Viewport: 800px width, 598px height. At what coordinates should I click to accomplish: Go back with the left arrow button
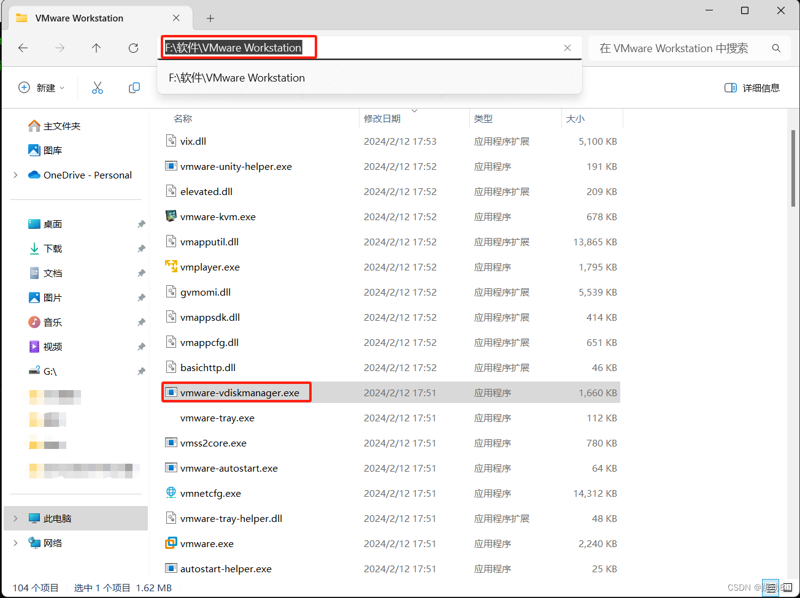23,48
